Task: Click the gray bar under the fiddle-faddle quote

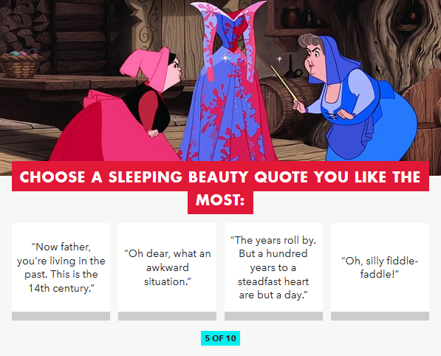Action: point(380,316)
